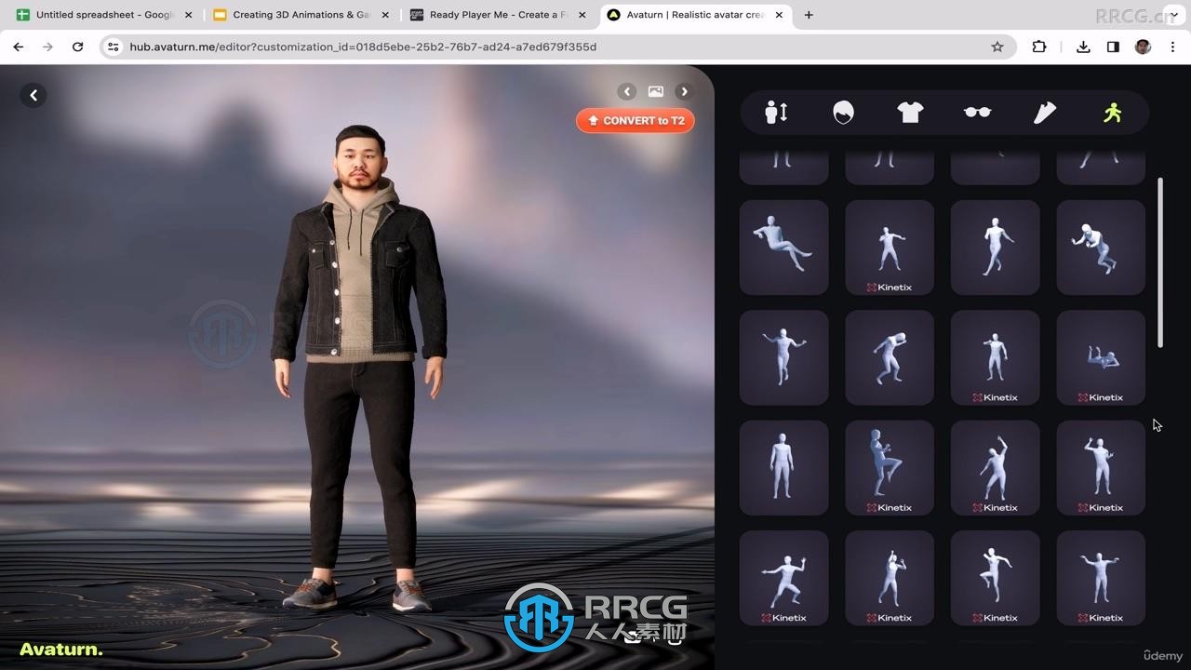The image size is (1191, 670).
Task: Click the background image picture icon
Action: [656, 91]
